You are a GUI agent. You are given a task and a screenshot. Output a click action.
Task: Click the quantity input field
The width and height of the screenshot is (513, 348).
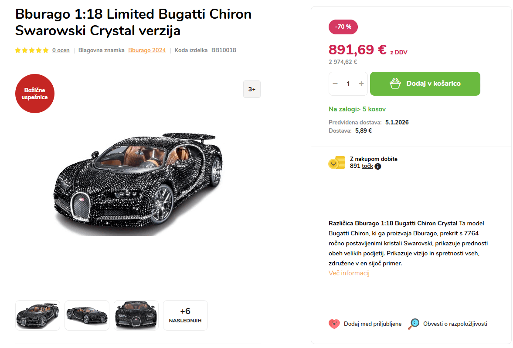[348, 84]
